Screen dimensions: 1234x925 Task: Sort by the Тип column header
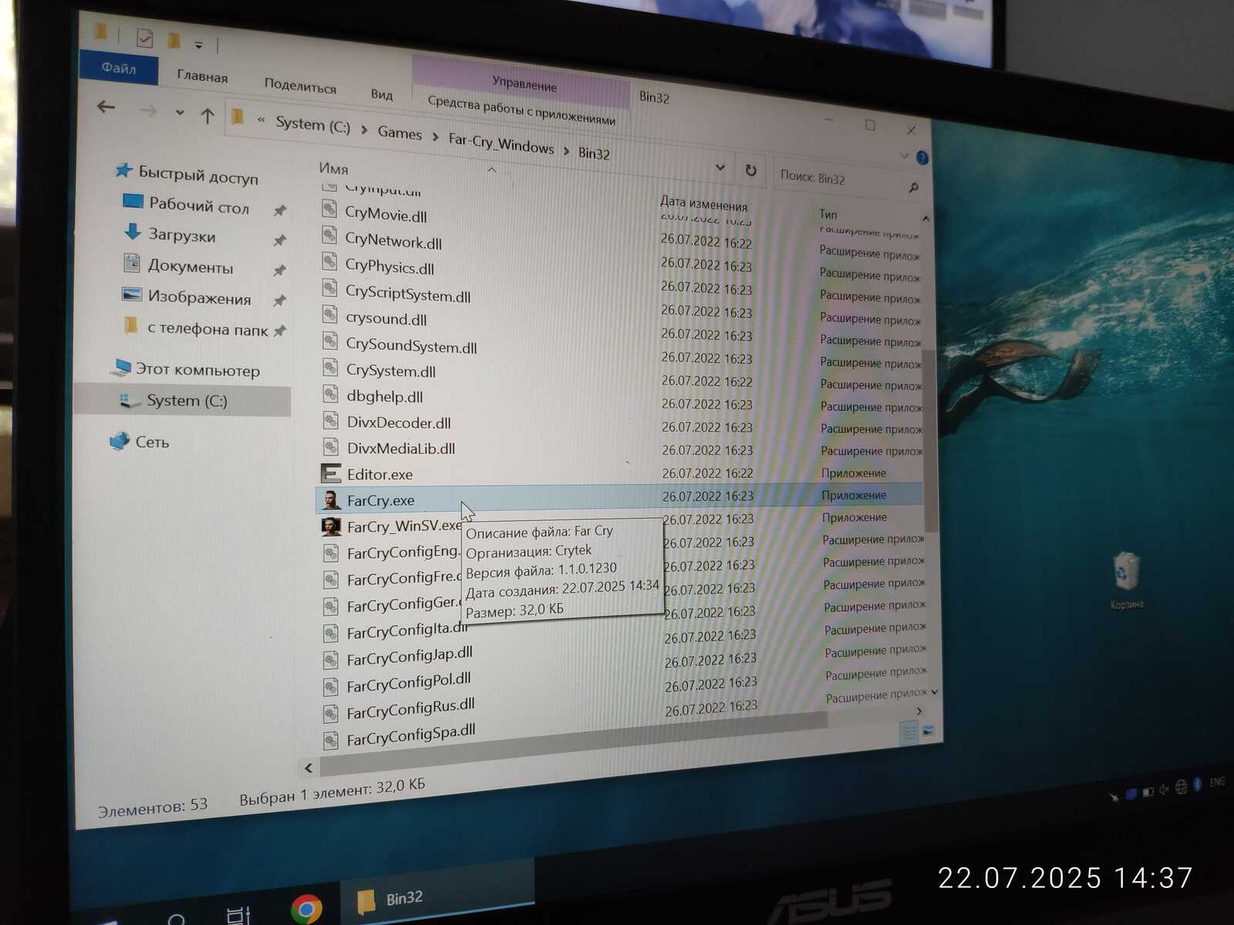point(828,214)
